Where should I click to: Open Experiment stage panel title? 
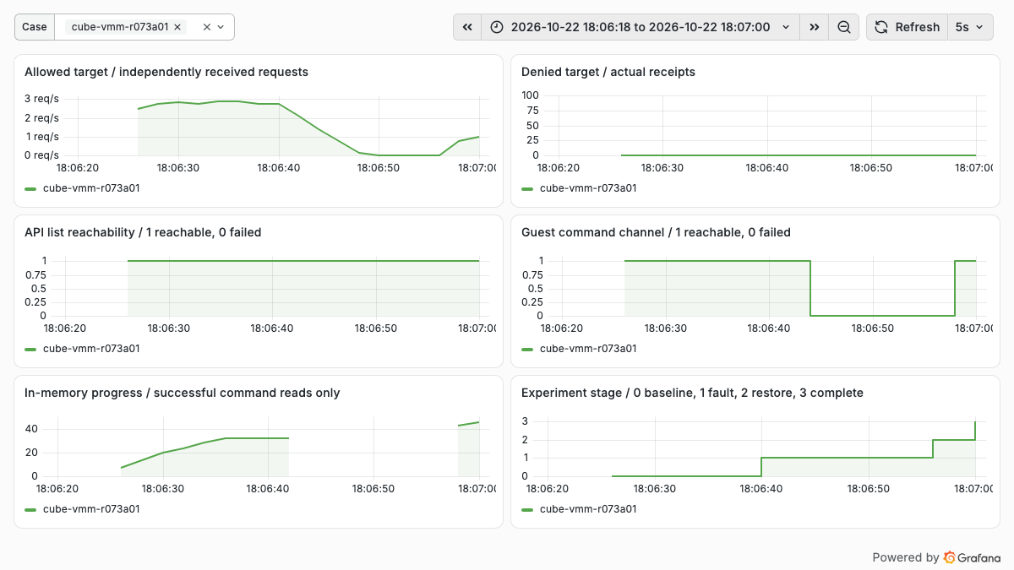[692, 393]
